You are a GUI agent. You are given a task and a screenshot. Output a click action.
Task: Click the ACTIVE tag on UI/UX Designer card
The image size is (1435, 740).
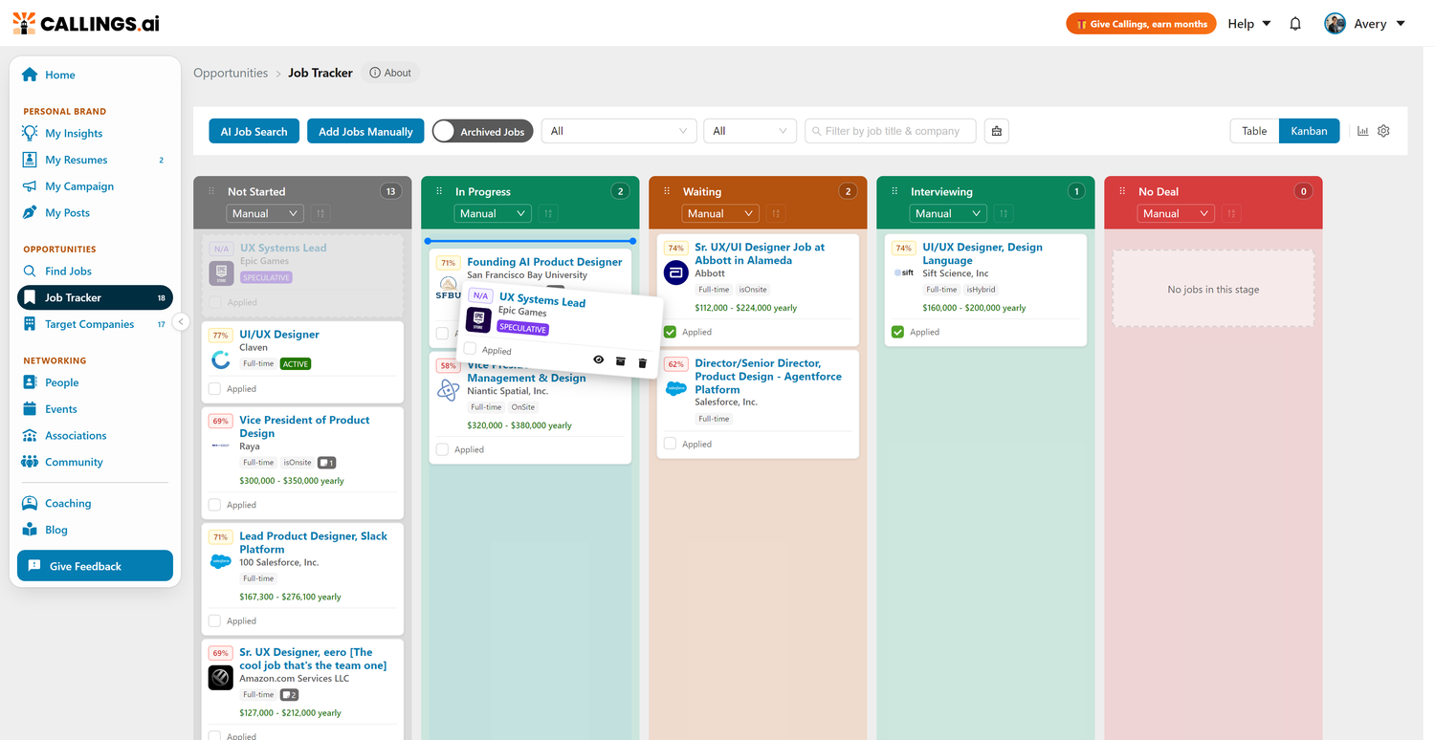point(296,364)
